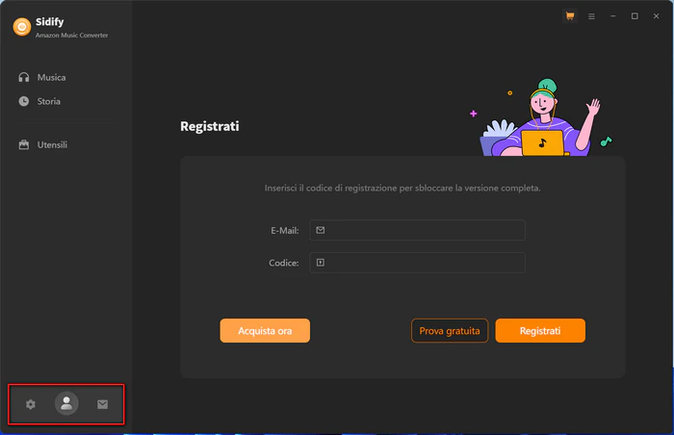Submit with the orange Registrati button

(x=540, y=330)
